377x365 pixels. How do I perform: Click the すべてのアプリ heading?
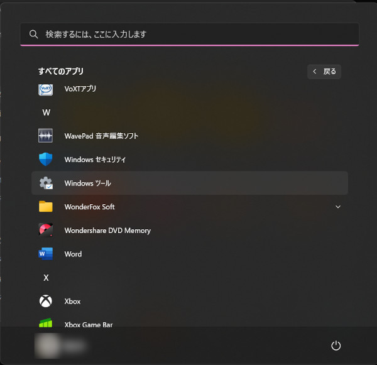61,71
